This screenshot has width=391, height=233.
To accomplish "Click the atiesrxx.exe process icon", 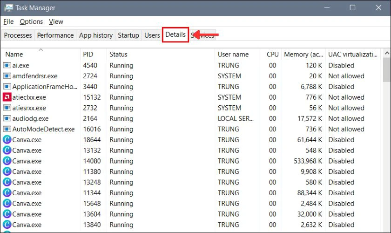I will click(7, 108).
